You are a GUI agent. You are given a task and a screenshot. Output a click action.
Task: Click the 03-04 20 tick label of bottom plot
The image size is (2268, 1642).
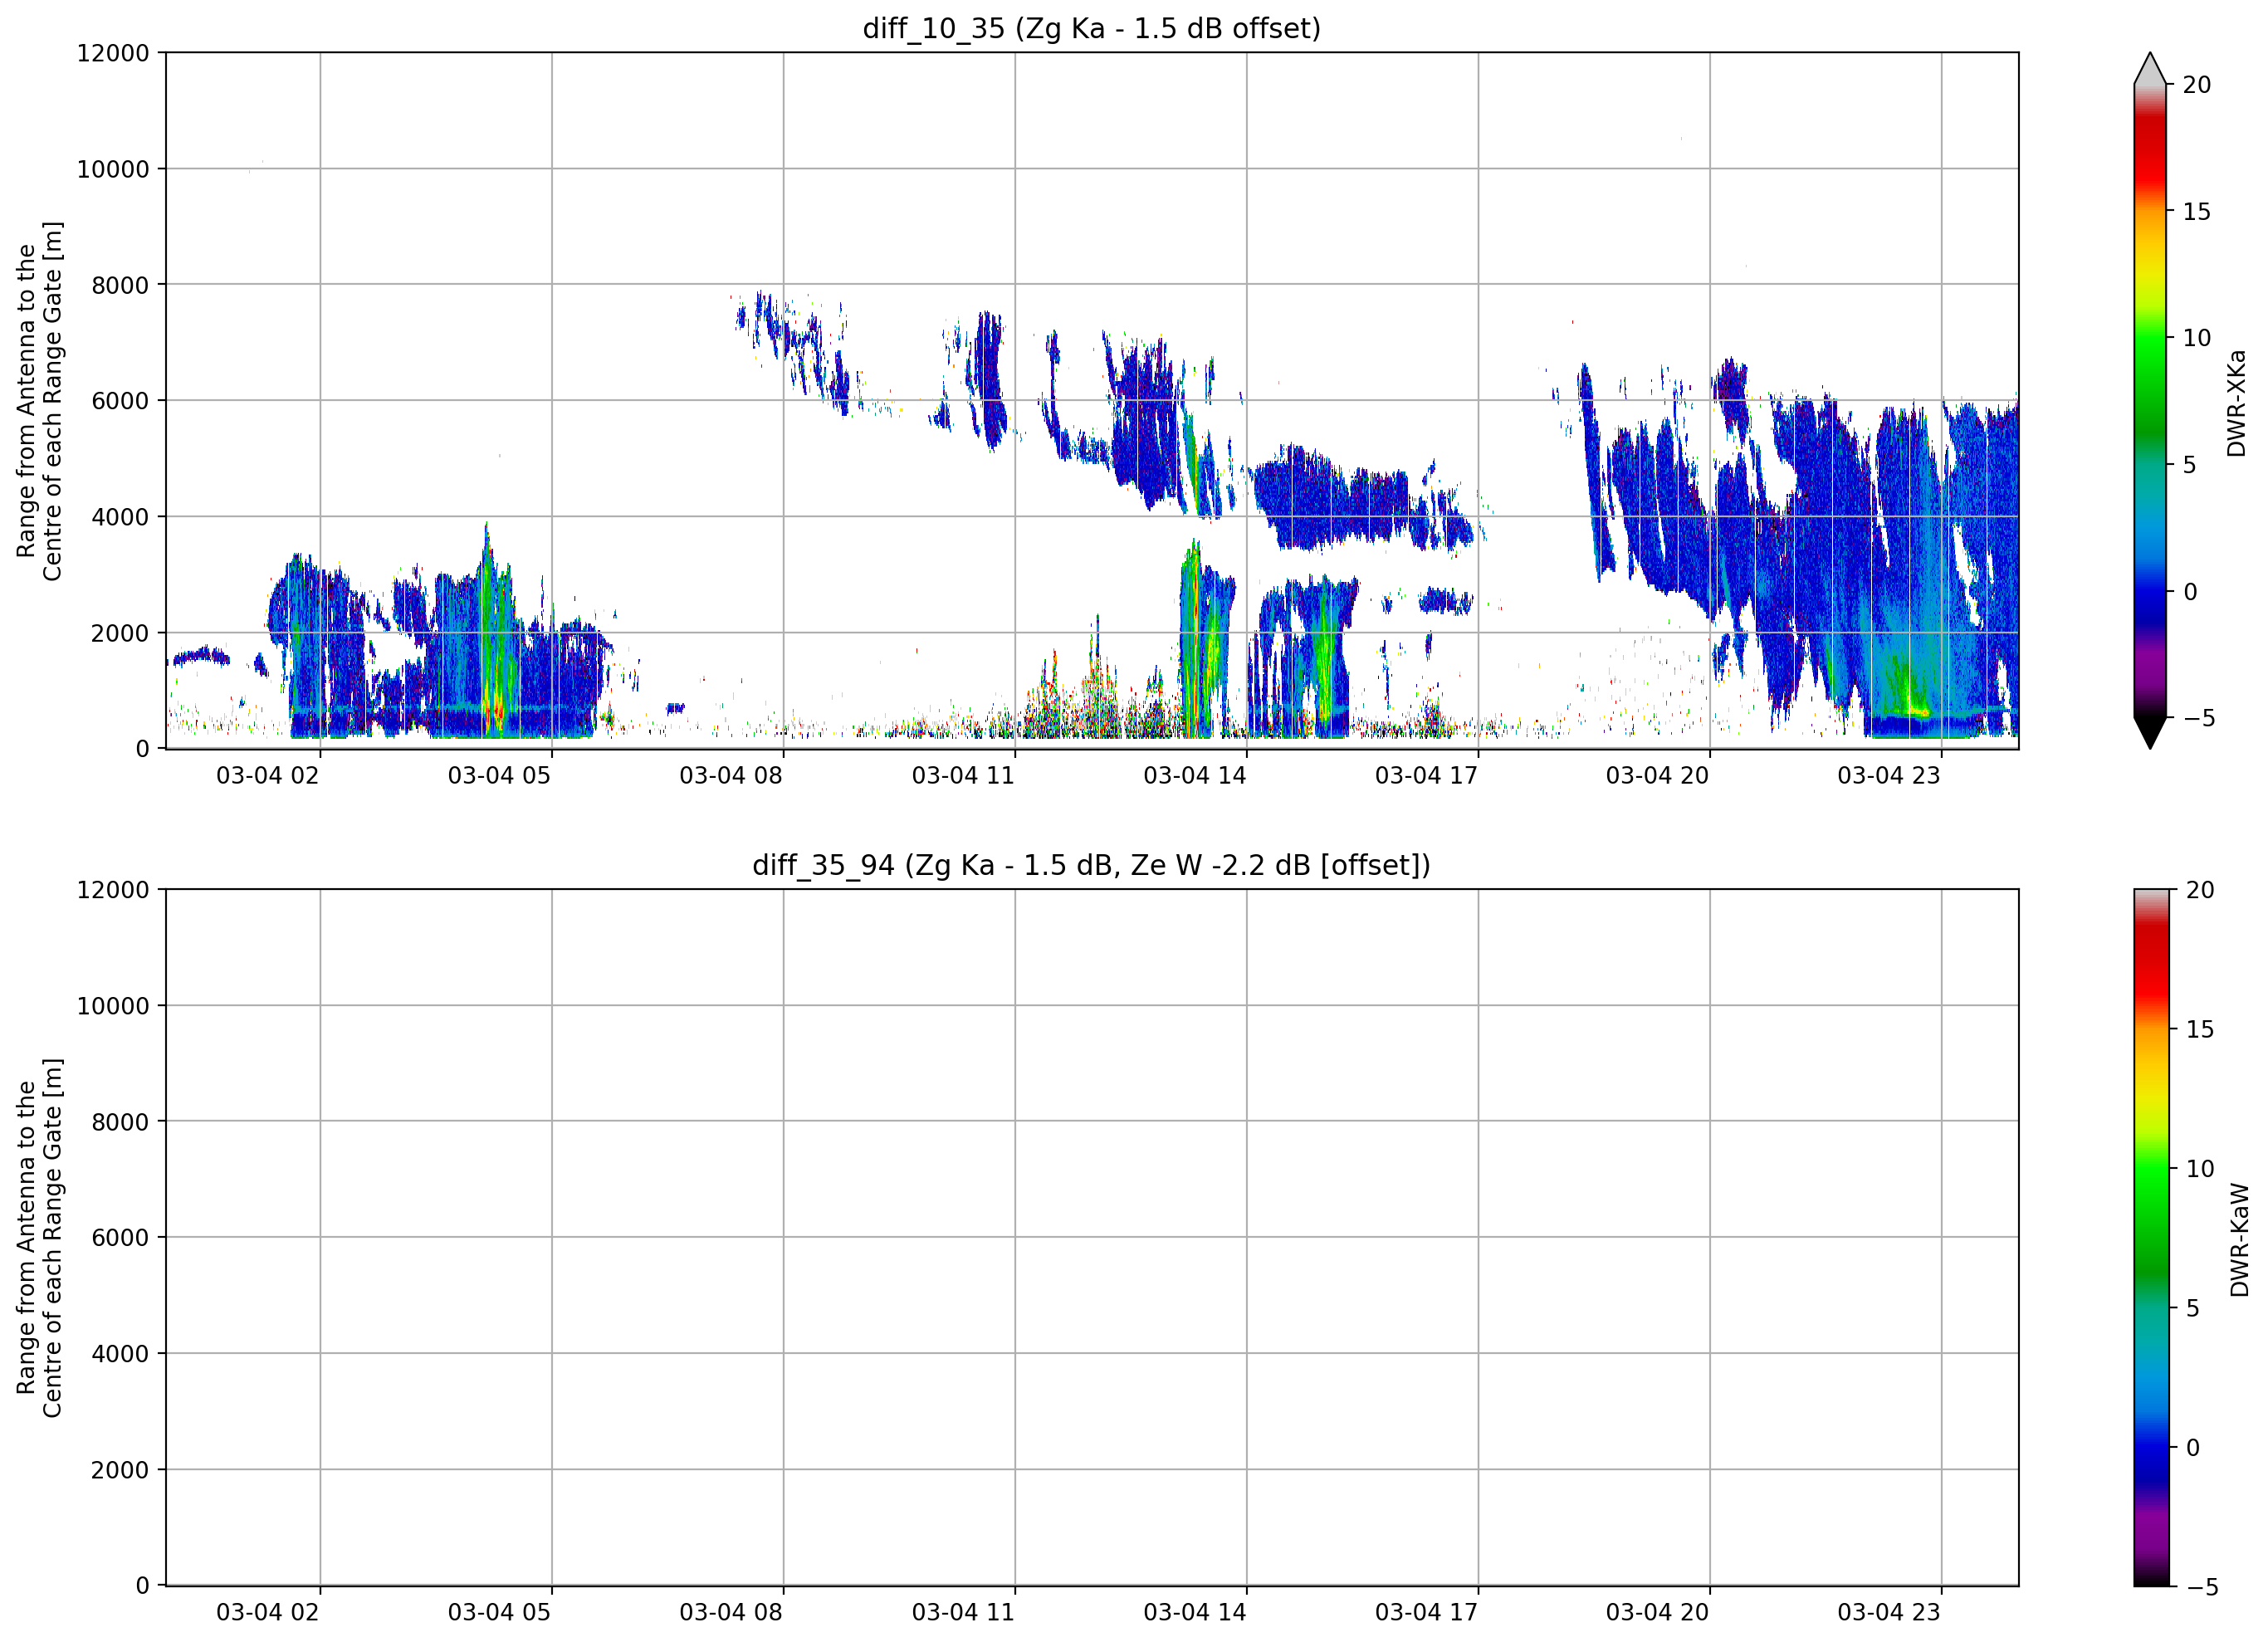point(1657,1613)
